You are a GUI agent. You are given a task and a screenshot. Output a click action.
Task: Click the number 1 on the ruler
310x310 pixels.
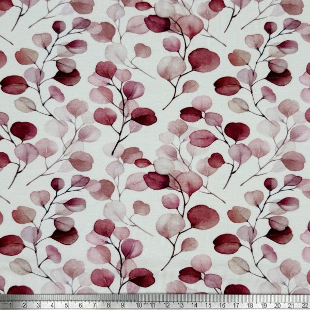pyautogui.click(x=10, y=305)
